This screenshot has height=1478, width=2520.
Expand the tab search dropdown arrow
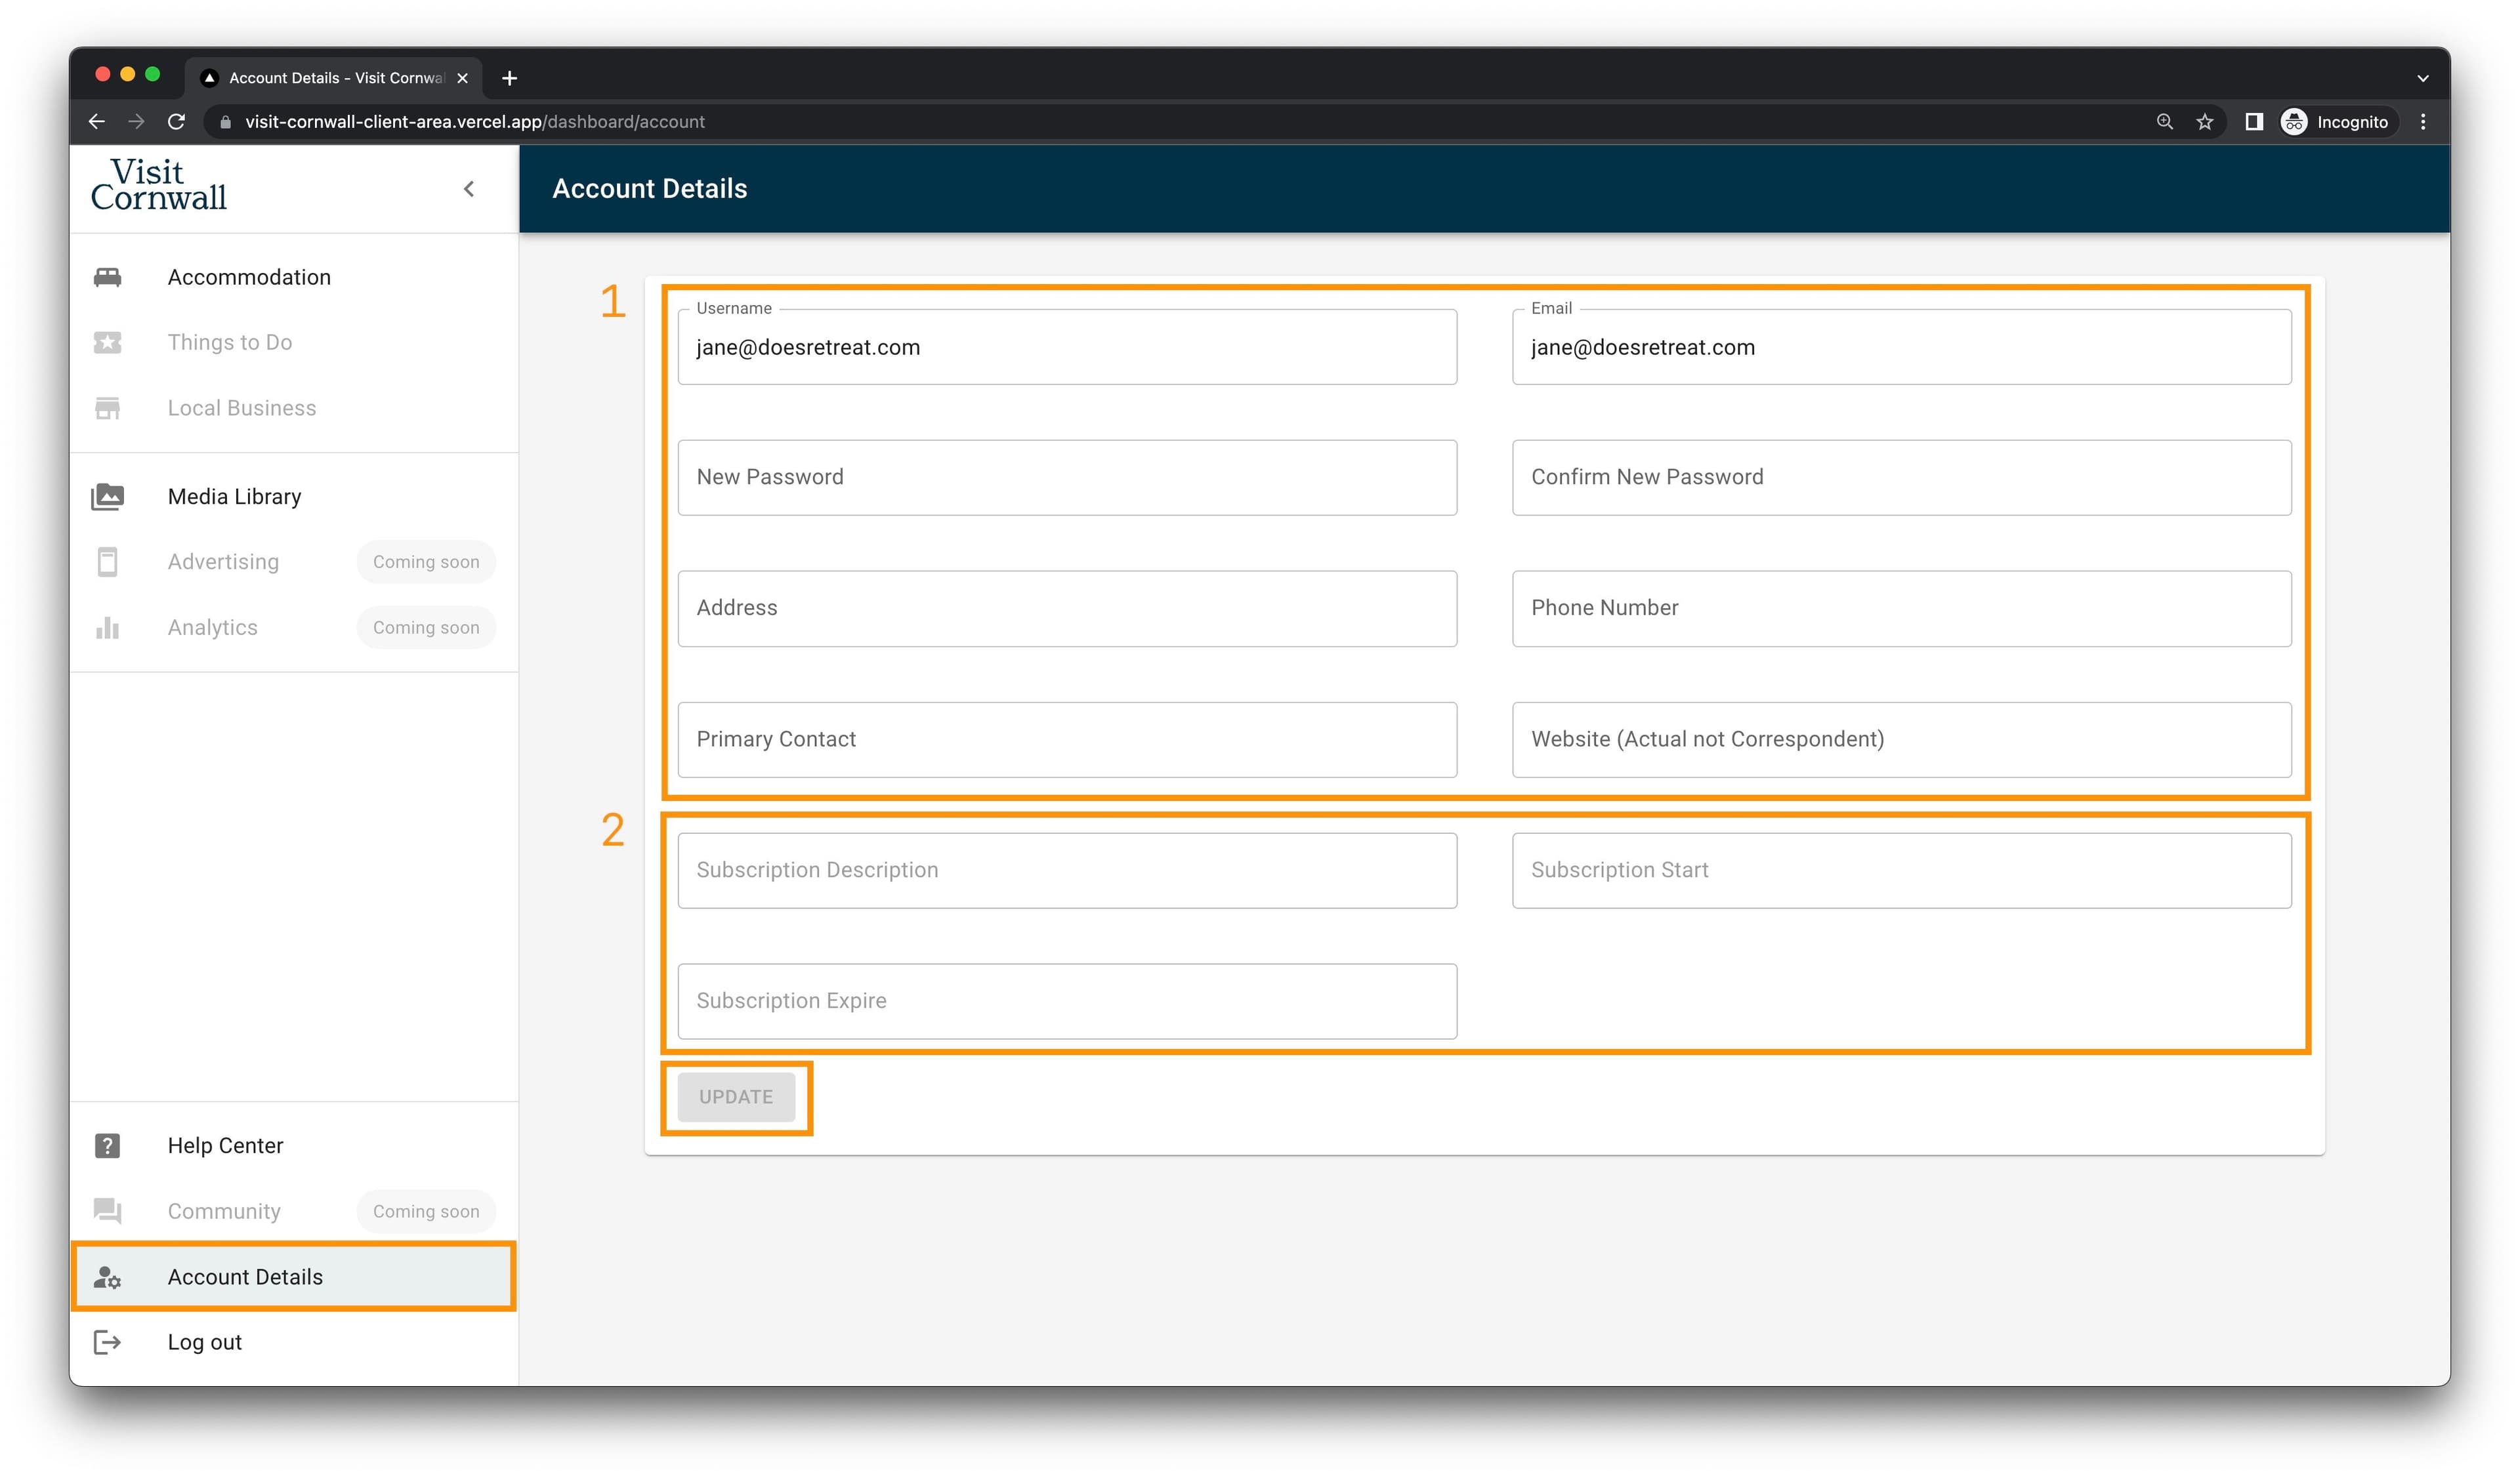[x=2423, y=78]
